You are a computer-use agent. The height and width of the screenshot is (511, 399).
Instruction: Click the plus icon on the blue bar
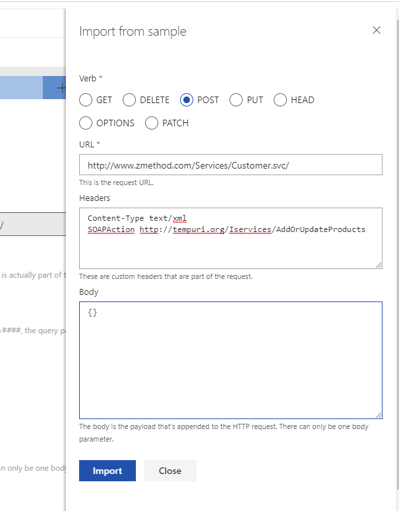pos(60,87)
